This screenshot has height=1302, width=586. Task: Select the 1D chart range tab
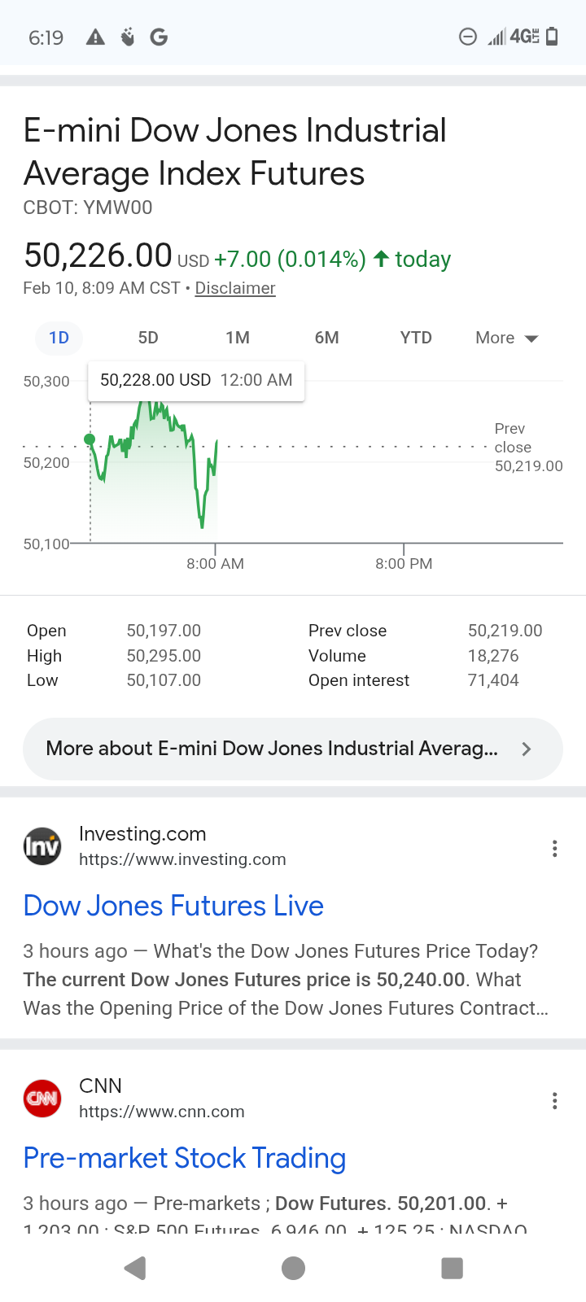(x=59, y=338)
